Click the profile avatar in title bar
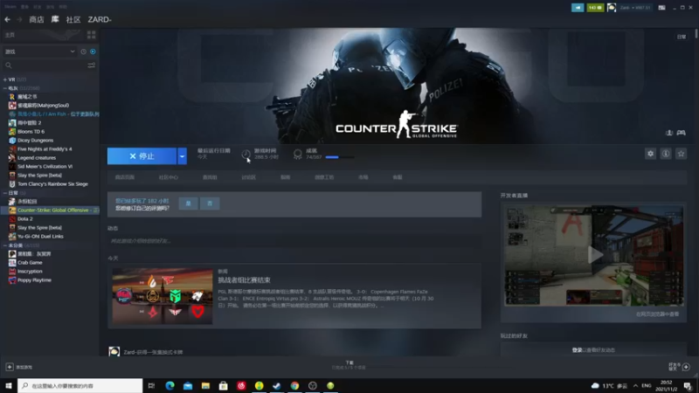 click(x=612, y=8)
